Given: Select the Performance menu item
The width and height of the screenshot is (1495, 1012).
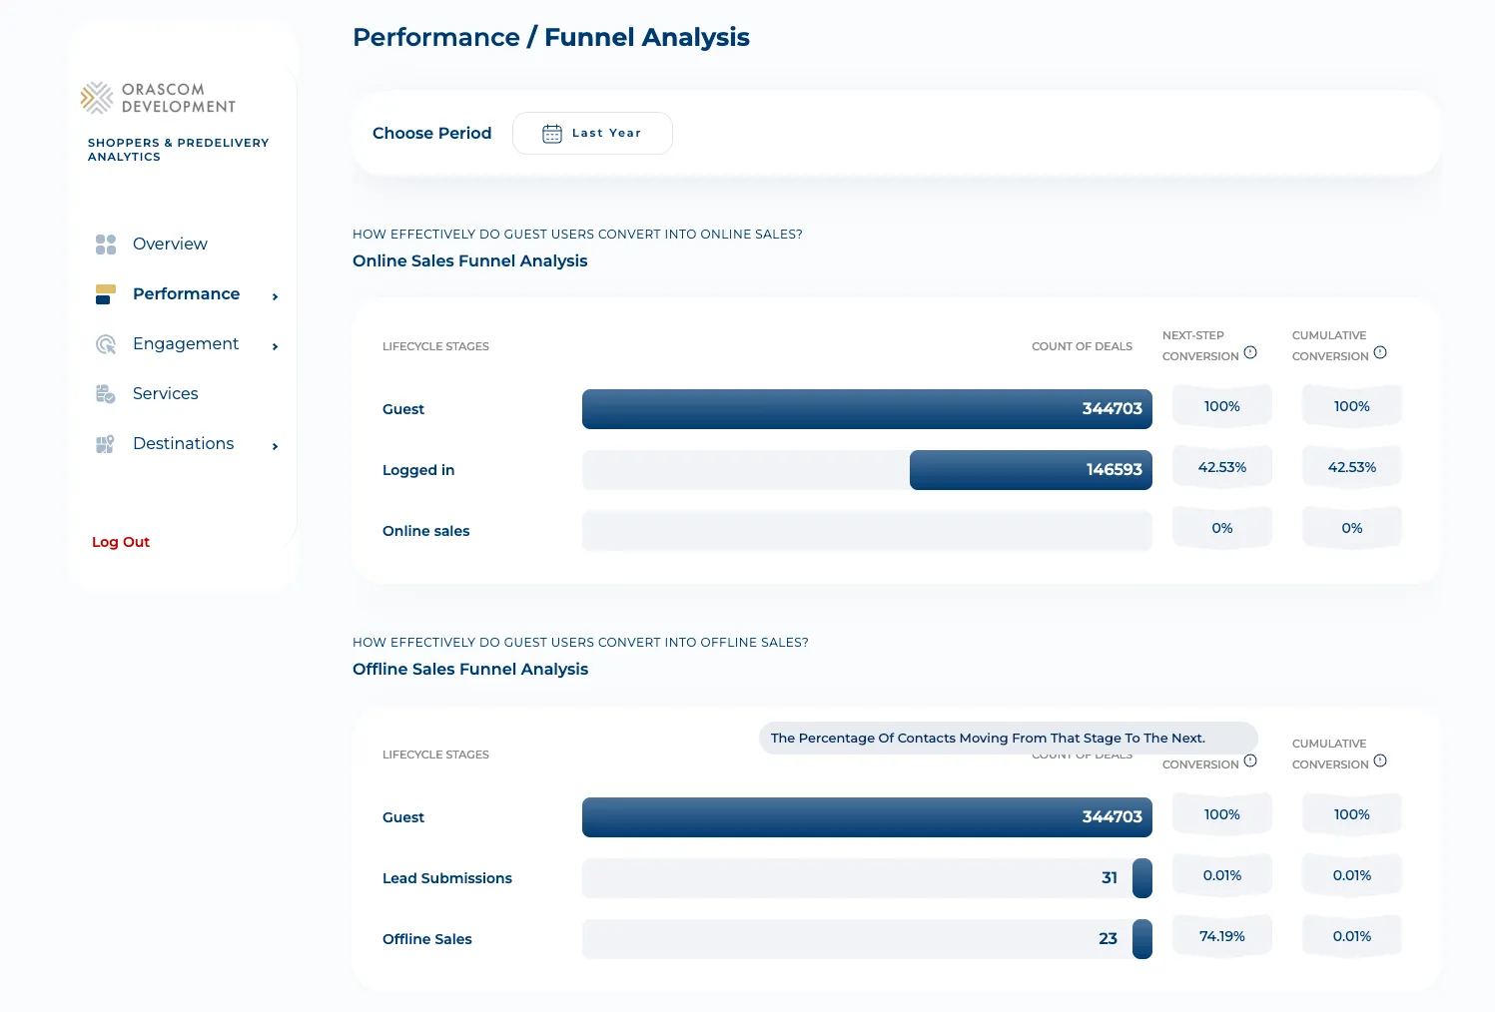Looking at the screenshot, I should coord(186,293).
